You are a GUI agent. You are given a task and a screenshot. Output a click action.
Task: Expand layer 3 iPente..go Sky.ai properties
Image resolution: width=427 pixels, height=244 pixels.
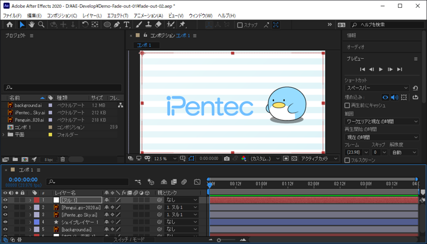[x=30, y=214]
